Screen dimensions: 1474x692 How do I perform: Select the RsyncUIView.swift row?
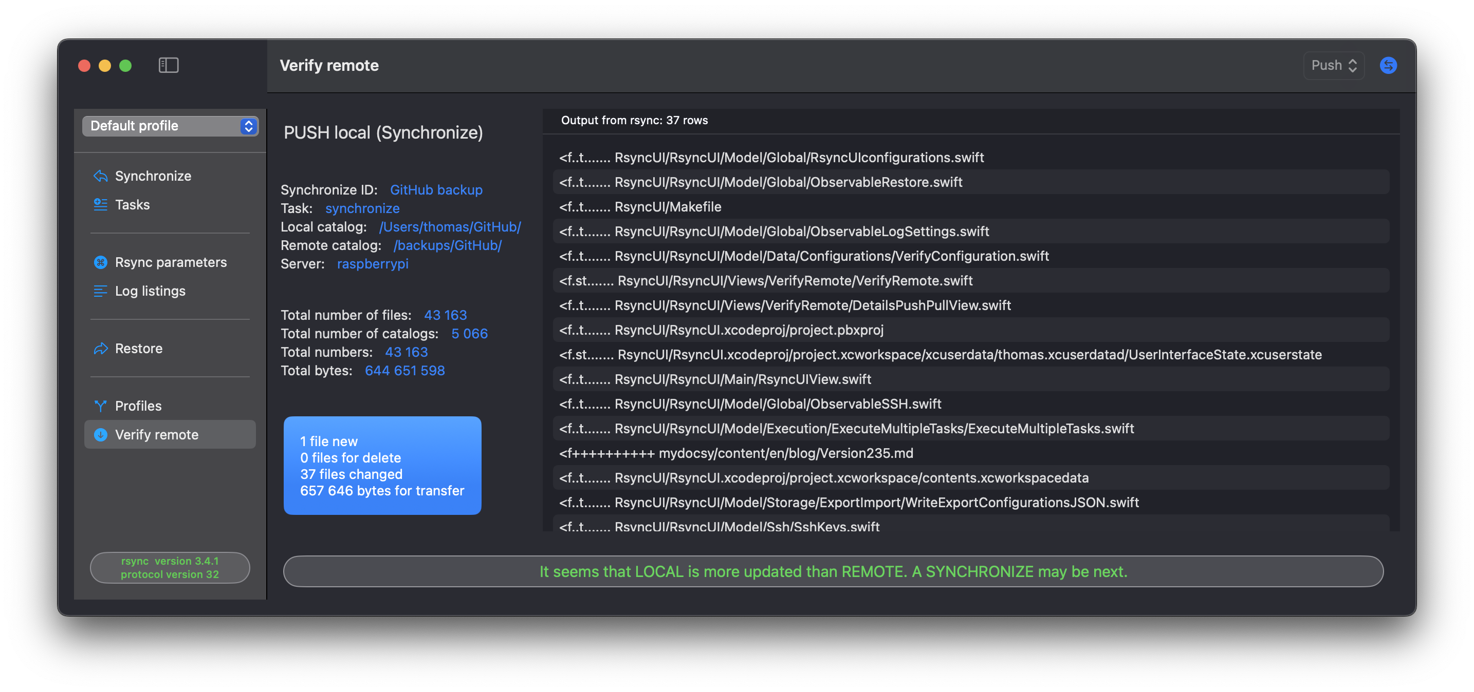point(971,379)
